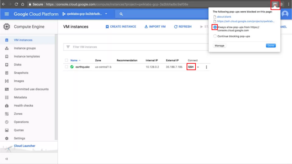Open Instance templates in sidebar
Screen dimensions: 292x164
pos(27,56)
